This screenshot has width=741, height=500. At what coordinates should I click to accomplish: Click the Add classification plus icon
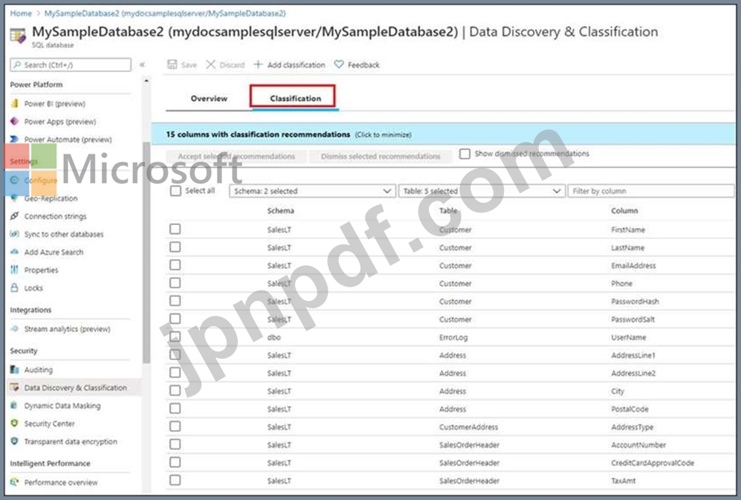[x=258, y=65]
